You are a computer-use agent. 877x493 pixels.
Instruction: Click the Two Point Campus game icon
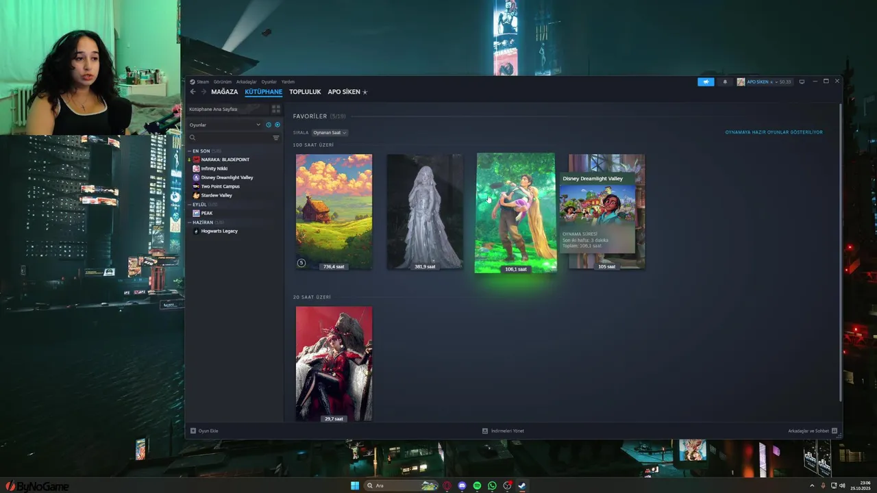[196, 186]
